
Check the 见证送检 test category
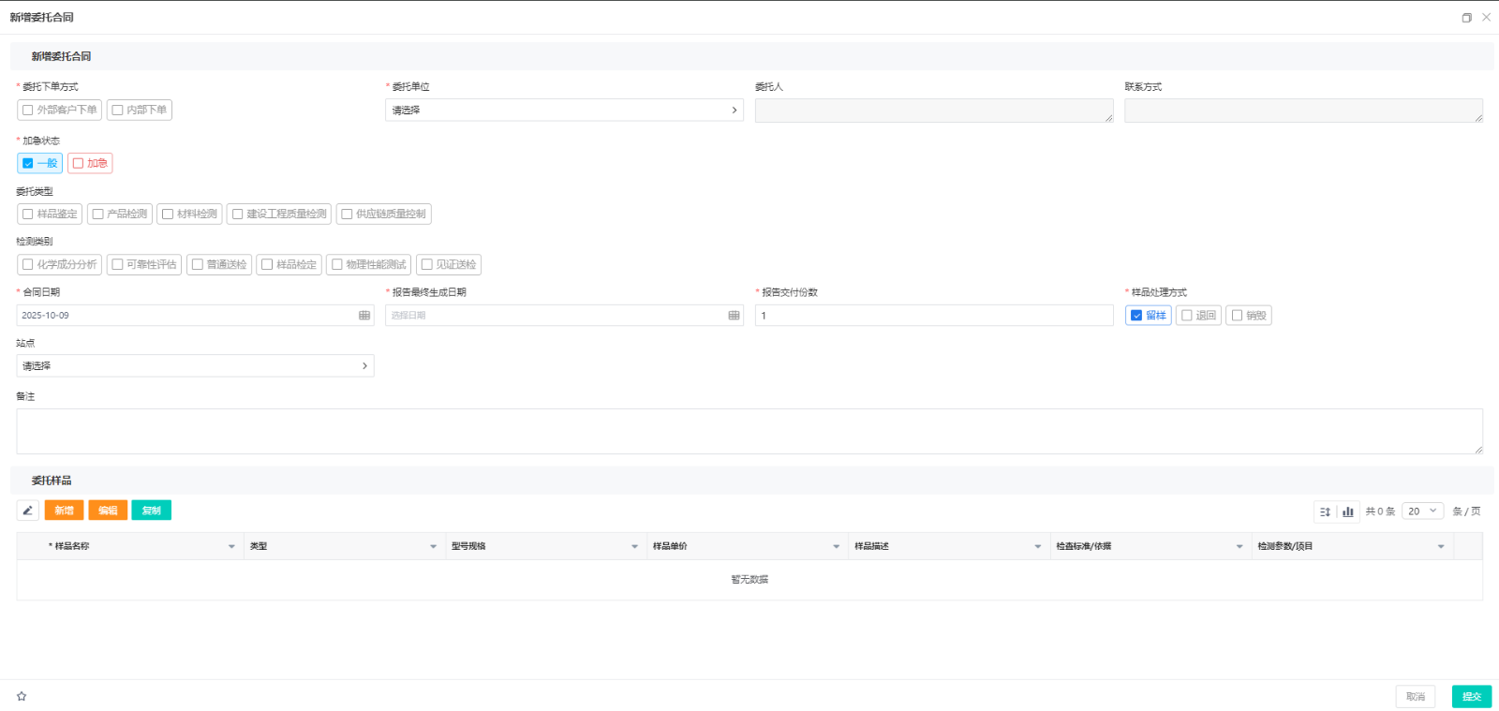pos(449,264)
